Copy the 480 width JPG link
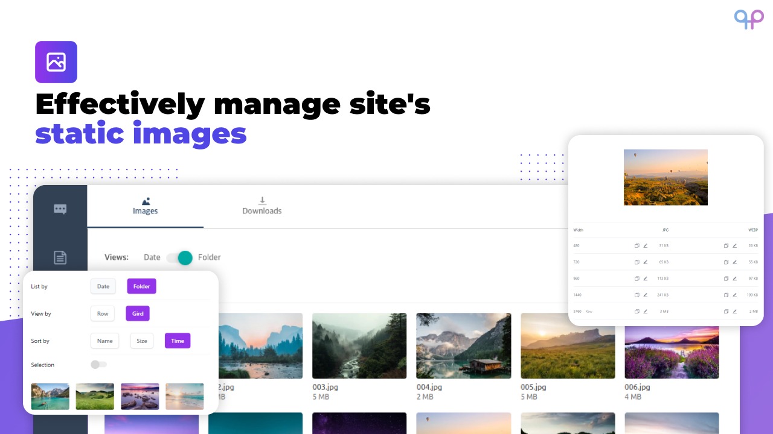This screenshot has height=434, width=773. [x=637, y=246]
